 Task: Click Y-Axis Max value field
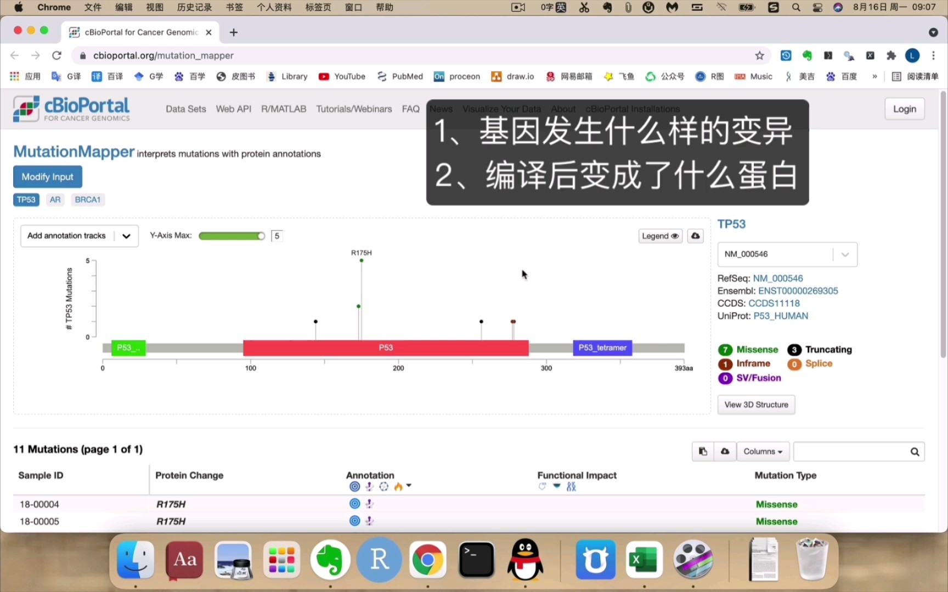(277, 236)
